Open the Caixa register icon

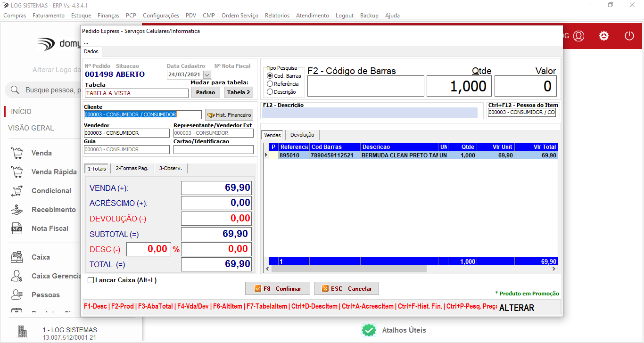click(x=17, y=257)
